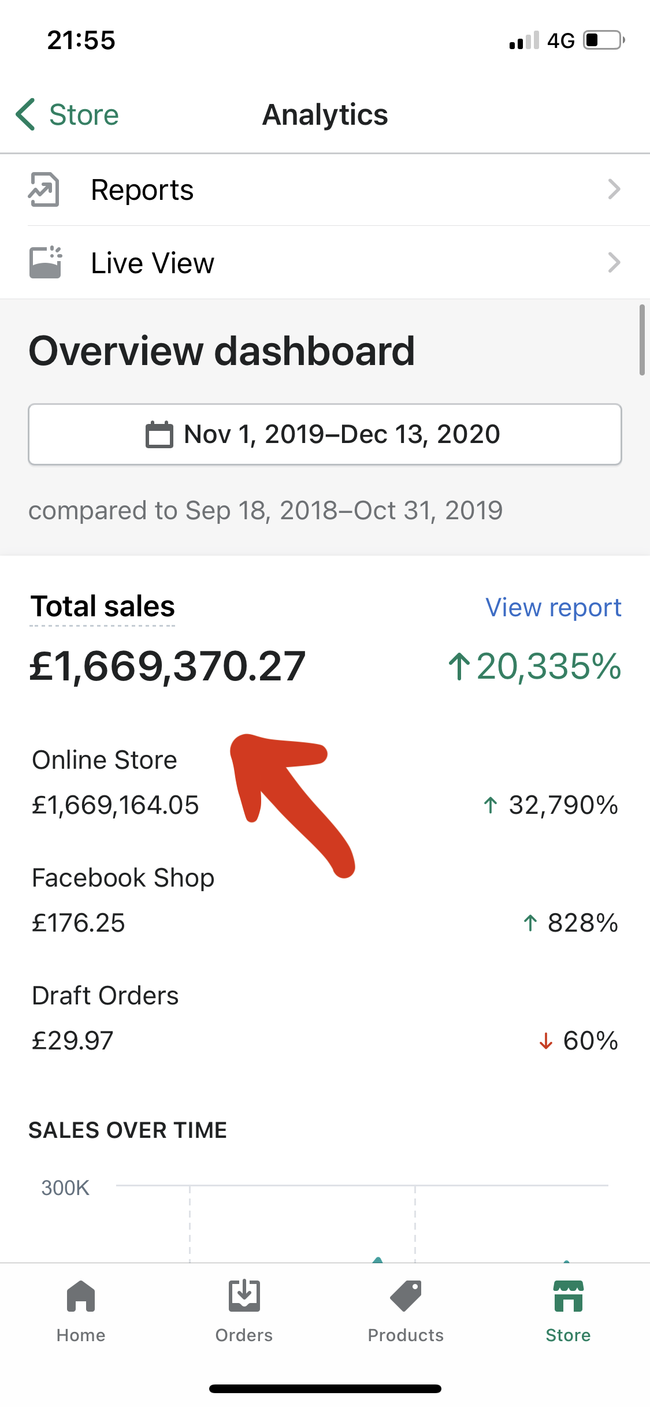Click the page scrollbar on the right edge
Viewport: 650px width, 1407px height.
point(642,341)
